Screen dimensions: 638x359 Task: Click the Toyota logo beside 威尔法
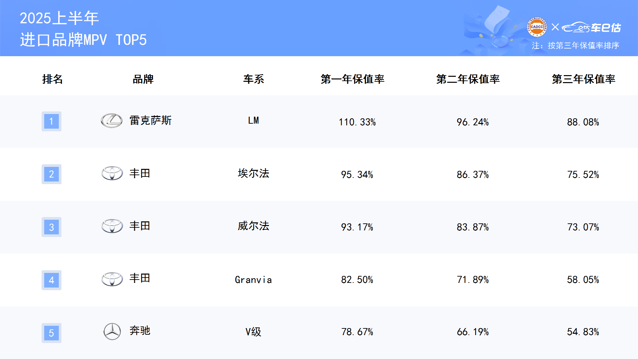[x=112, y=226]
